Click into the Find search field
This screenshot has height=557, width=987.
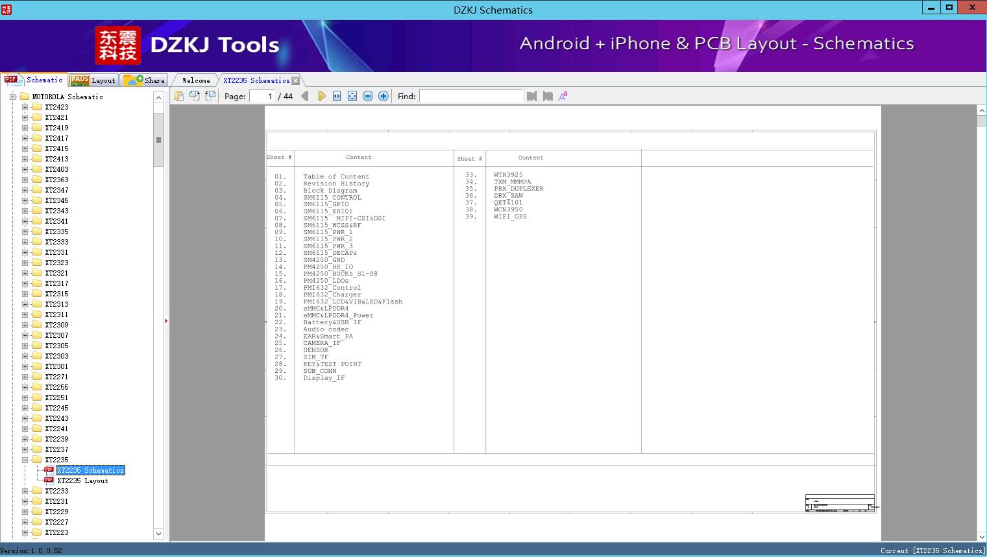tap(471, 96)
